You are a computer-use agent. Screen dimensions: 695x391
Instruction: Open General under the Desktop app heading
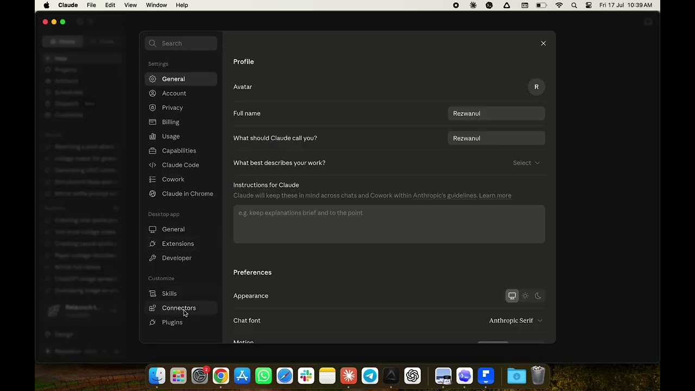pyautogui.click(x=181, y=229)
